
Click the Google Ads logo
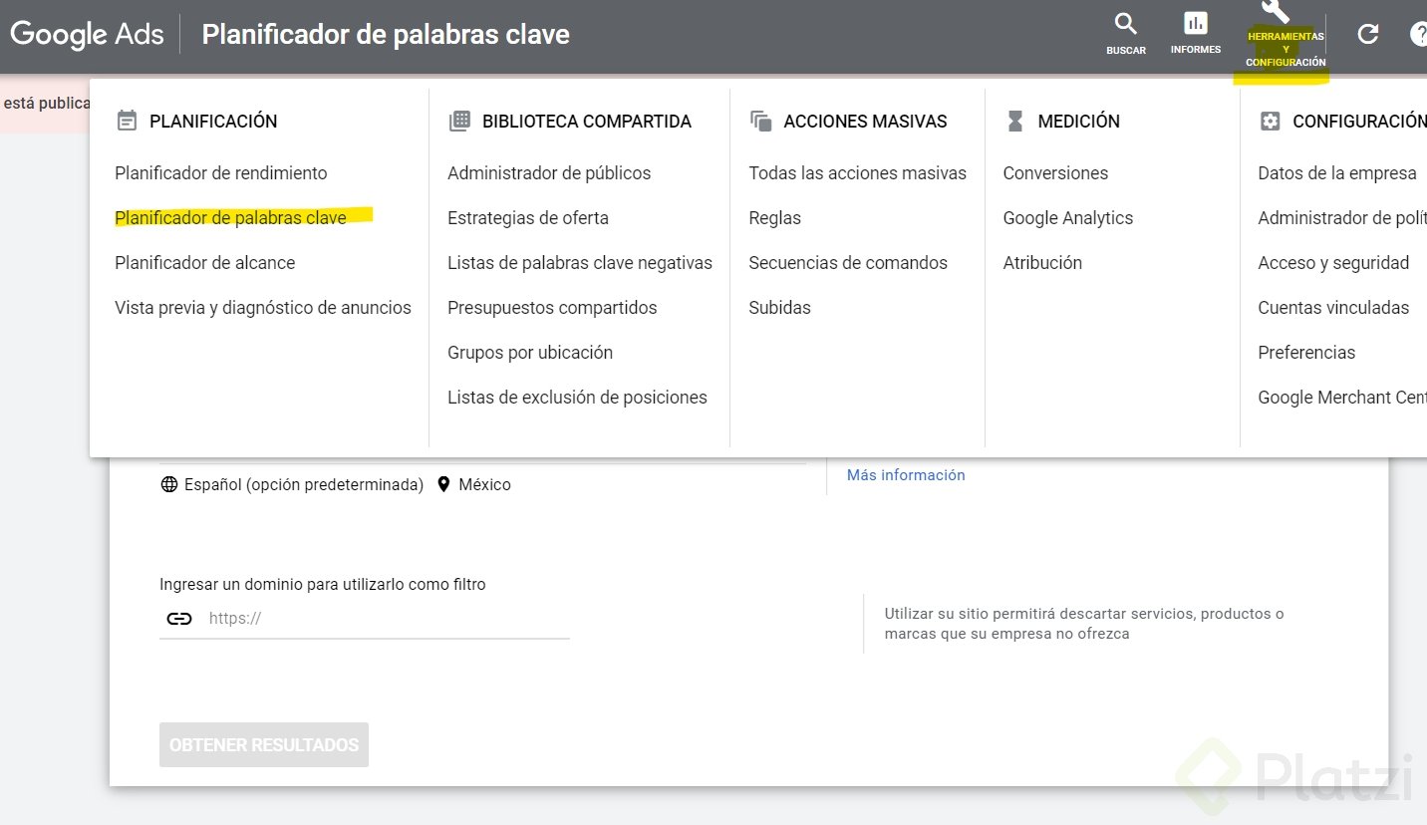(86, 34)
